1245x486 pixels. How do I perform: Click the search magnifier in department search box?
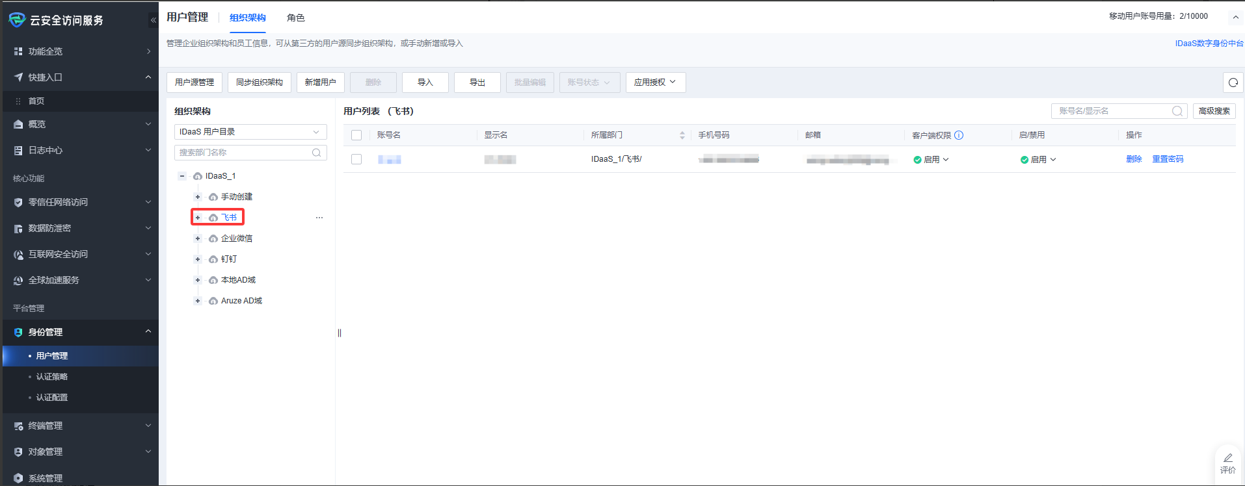click(316, 153)
